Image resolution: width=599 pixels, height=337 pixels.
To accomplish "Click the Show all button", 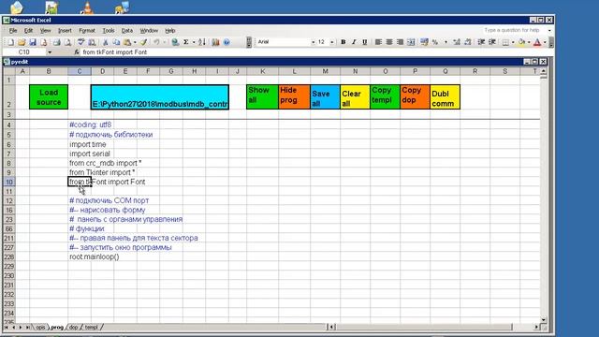I will [262, 97].
